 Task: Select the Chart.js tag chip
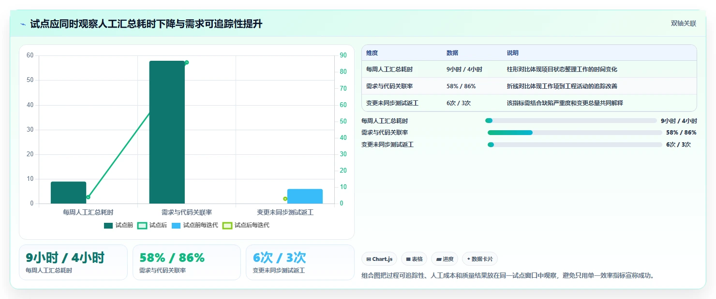(379, 259)
